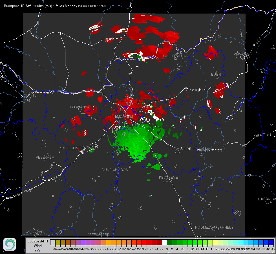Click the SZÉKESFEHÉRVÁR city label

tap(80, 148)
